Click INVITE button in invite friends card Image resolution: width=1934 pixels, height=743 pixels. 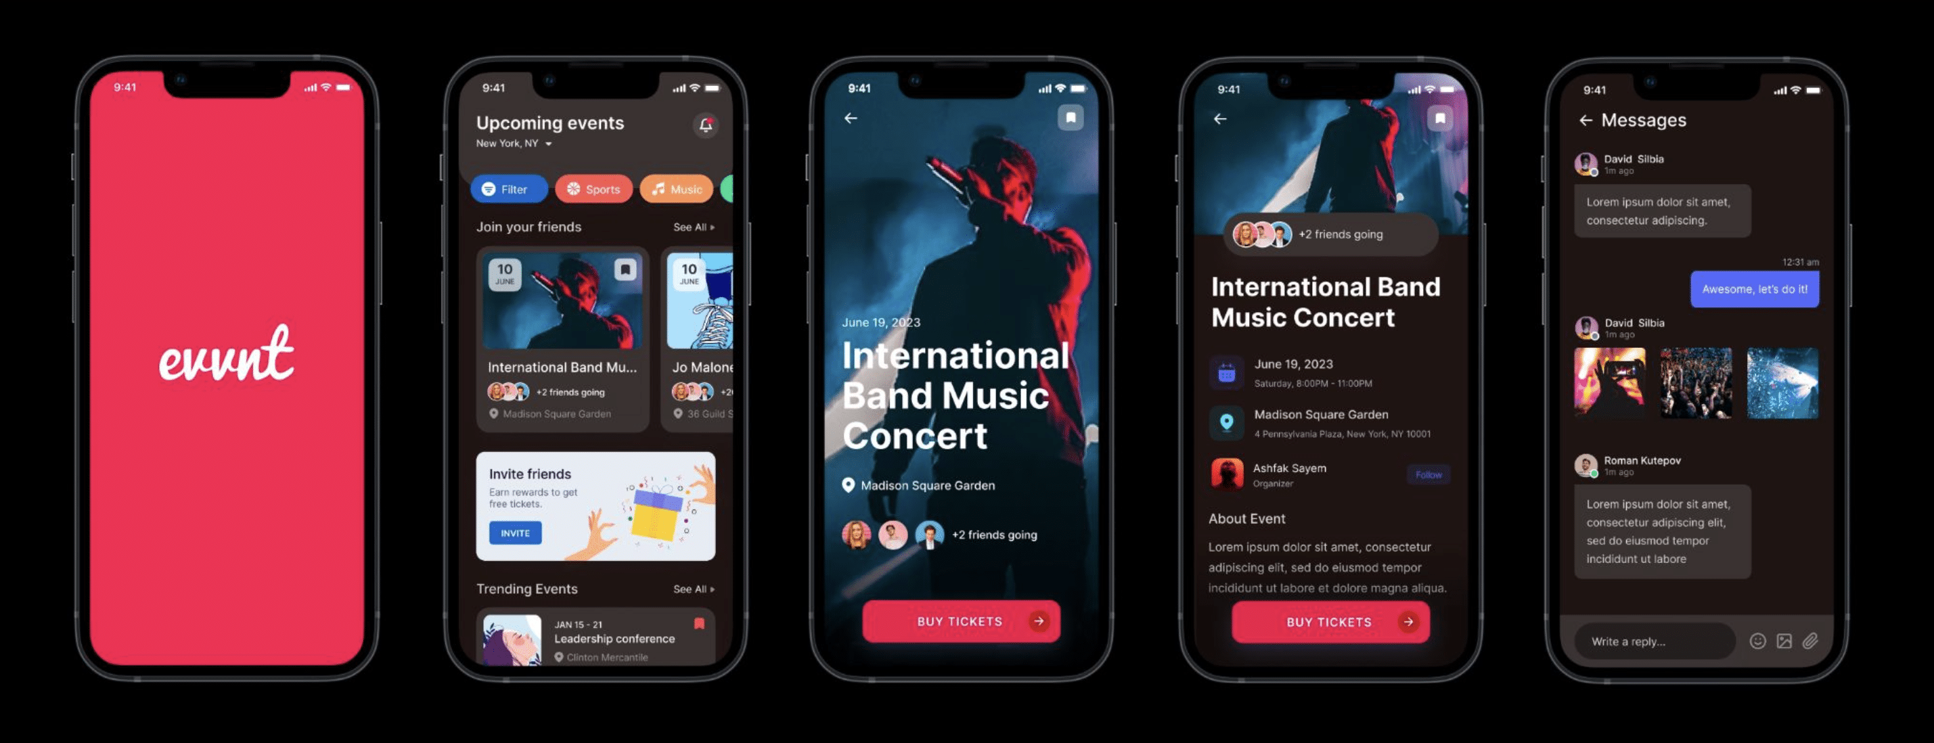[x=512, y=533]
